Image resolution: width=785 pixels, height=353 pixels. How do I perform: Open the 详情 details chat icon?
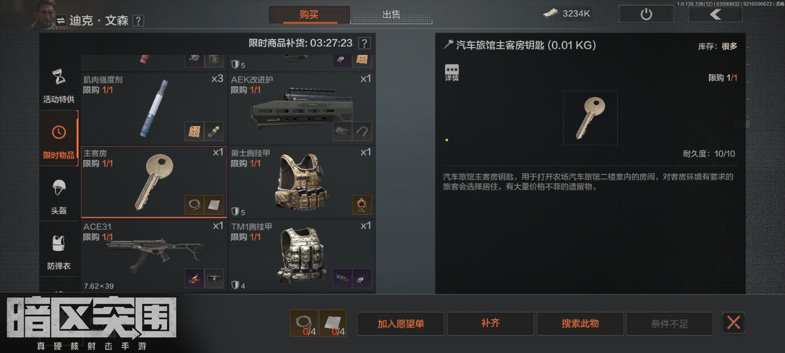point(452,72)
